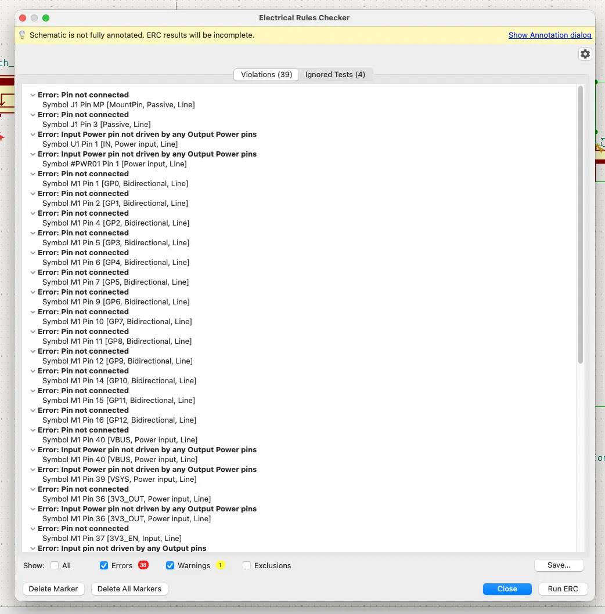Collapse the U1 Pin 1 power error
Image resolution: width=605 pixels, height=614 pixels.
(x=33, y=135)
